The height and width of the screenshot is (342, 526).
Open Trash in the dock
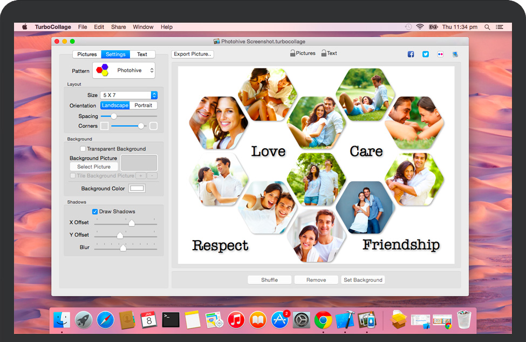[464, 320]
